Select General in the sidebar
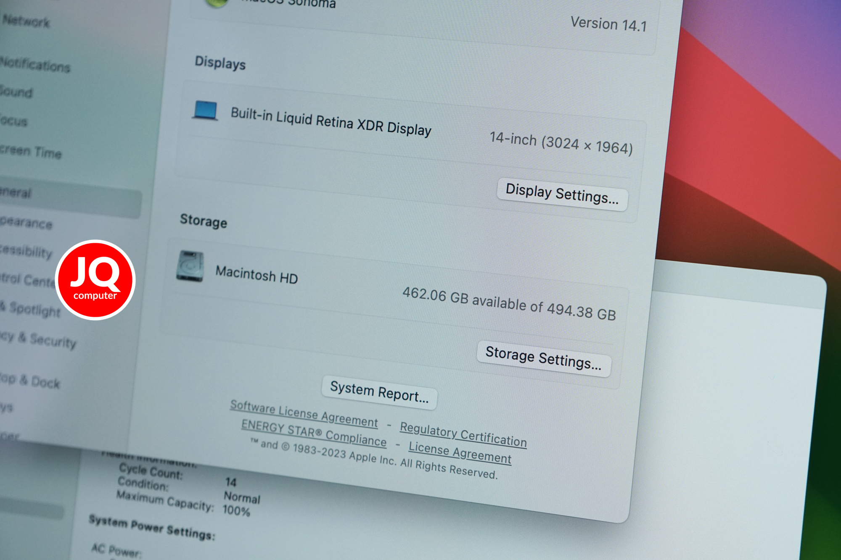The height and width of the screenshot is (560, 841). click(70, 197)
